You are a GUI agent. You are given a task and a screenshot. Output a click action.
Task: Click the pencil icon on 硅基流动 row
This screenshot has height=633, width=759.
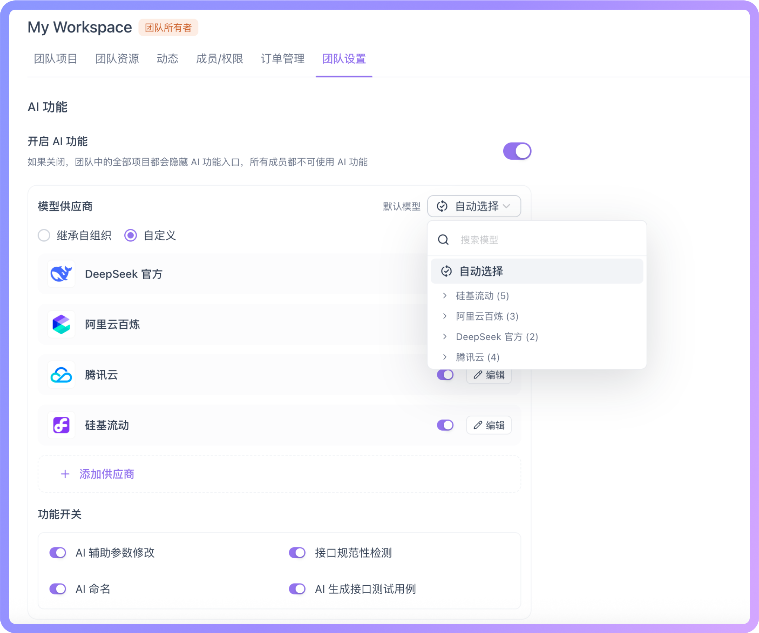coord(478,425)
